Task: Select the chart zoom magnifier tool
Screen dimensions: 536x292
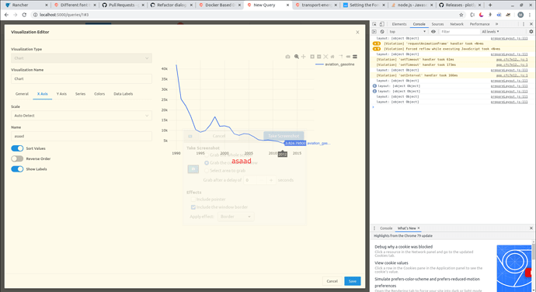Action: pos(297,57)
